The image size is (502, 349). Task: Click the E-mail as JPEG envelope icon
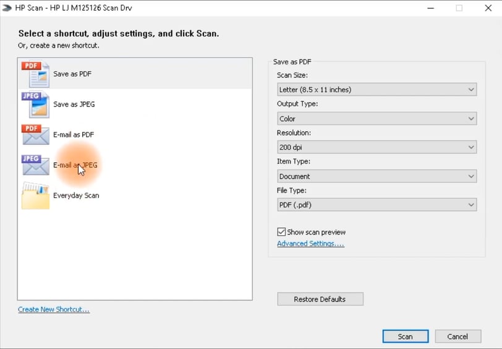point(35,165)
